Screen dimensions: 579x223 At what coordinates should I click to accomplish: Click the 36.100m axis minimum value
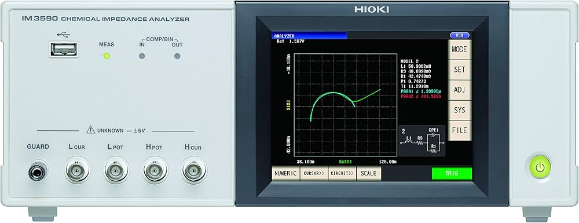click(305, 162)
